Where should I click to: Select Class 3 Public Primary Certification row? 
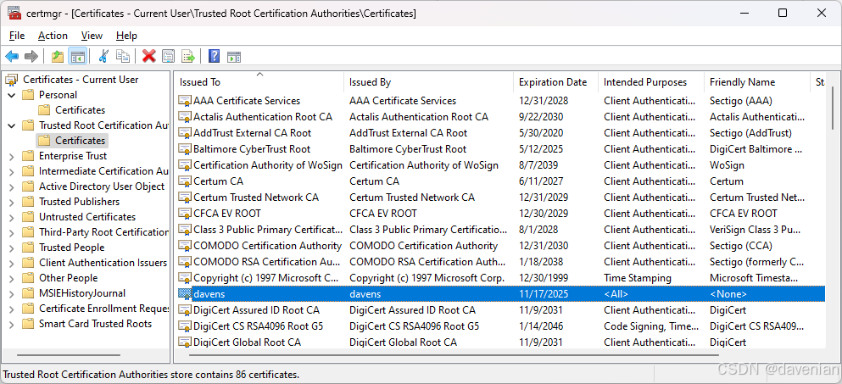[x=500, y=230]
